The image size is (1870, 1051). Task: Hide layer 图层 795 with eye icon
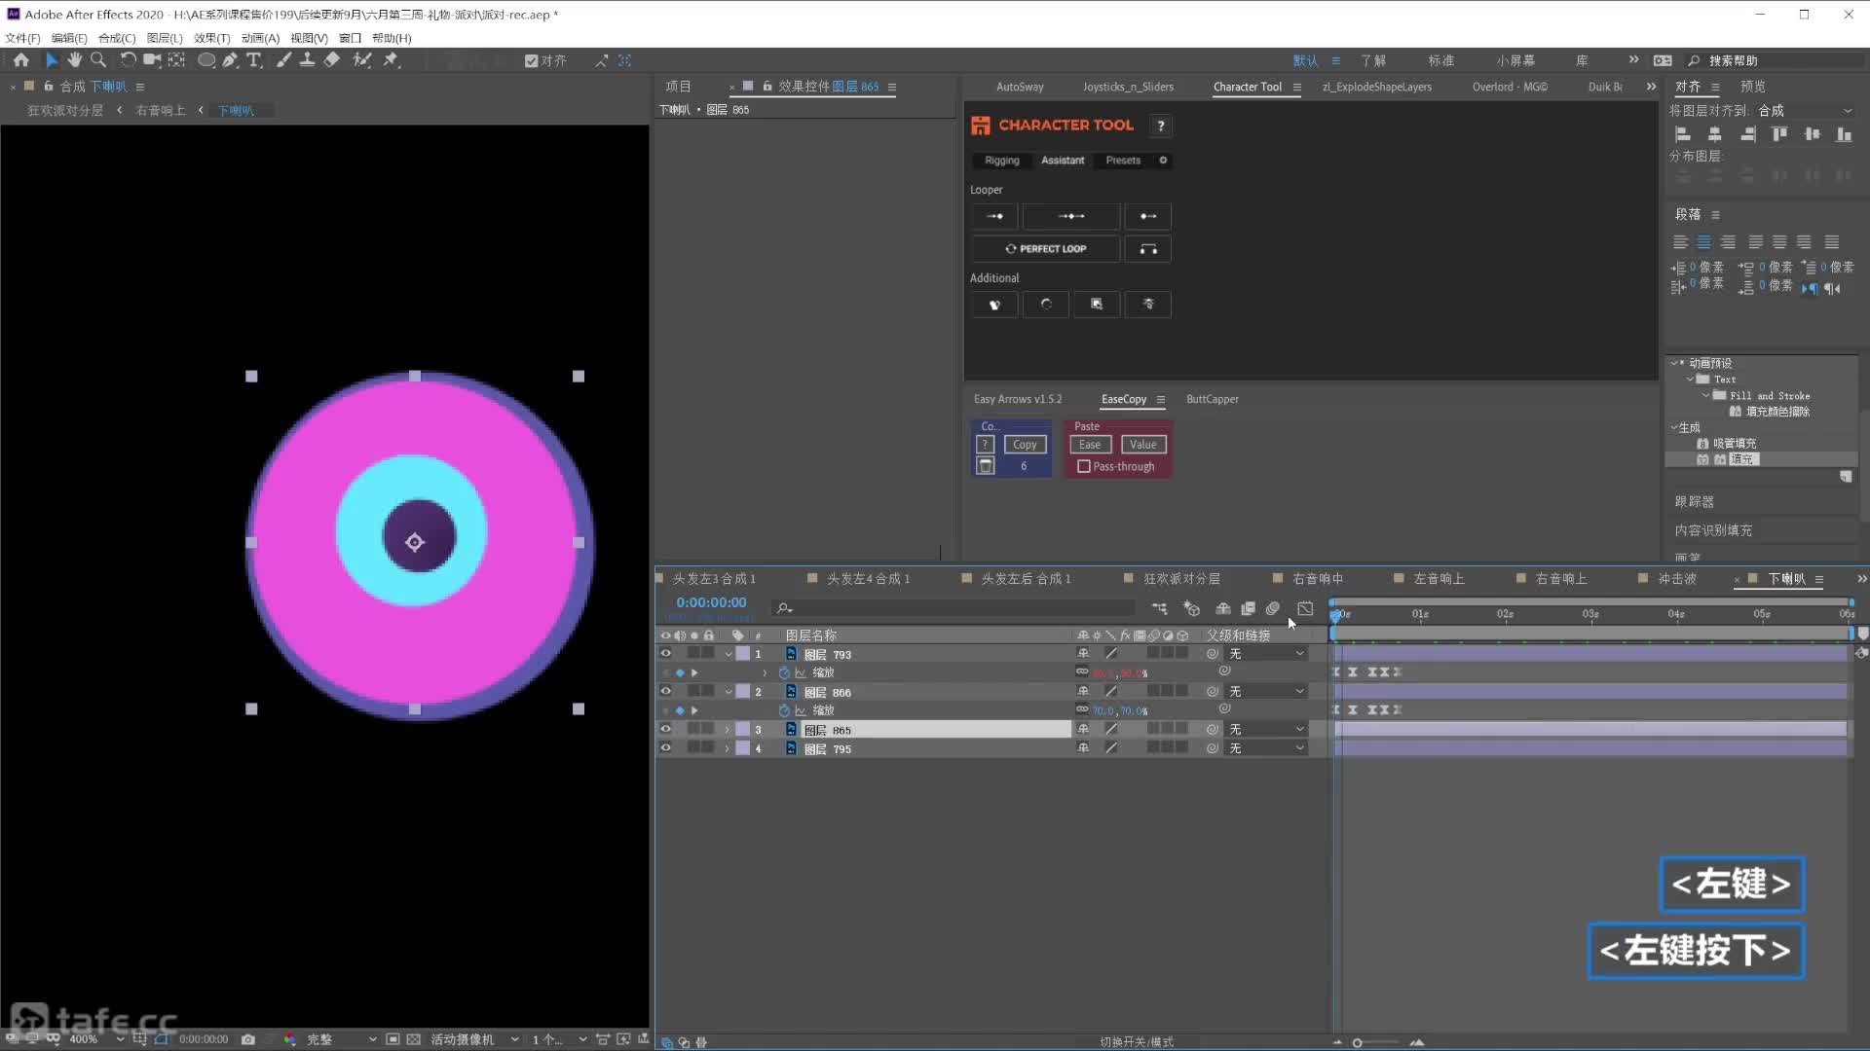coord(666,748)
